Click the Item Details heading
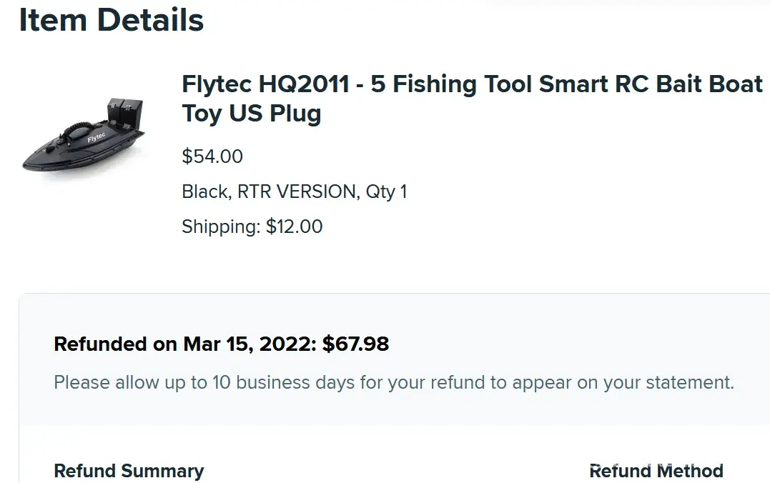 112,20
